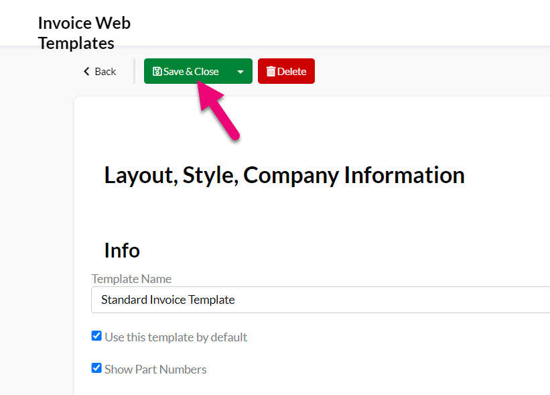The width and height of the screenshot is (550, 395).
Task: Click the word Delete on red button
Action: pos(292,72)
